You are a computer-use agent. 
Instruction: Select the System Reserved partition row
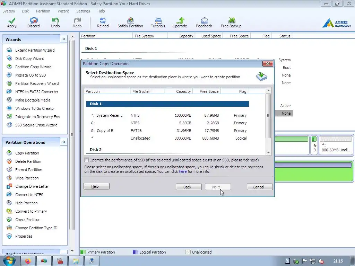pyautogui.click(x=167, y=115)
